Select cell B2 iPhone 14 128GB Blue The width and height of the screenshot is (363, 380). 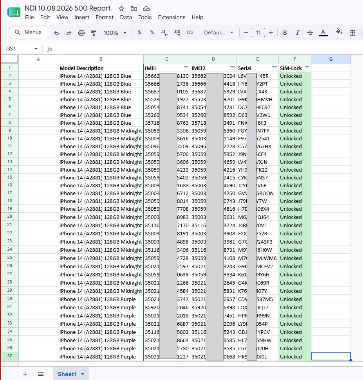coord(101,76)
